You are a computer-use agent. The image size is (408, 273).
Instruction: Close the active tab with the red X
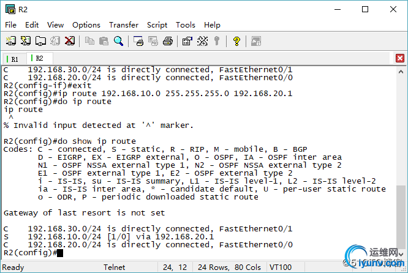pos(400,58)
